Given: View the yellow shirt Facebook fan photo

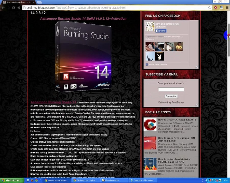Looking at the screenshot, I should coord(179,47).
